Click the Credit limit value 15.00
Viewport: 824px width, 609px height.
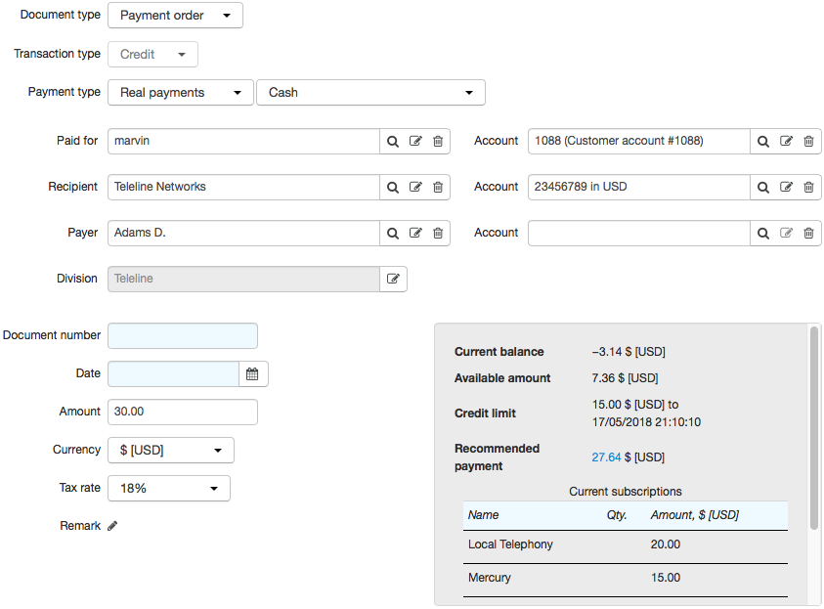point(646,413)
